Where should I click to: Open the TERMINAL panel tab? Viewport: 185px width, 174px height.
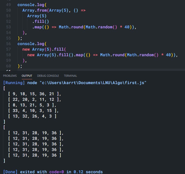pyautogui.click(x=70, y=76)
